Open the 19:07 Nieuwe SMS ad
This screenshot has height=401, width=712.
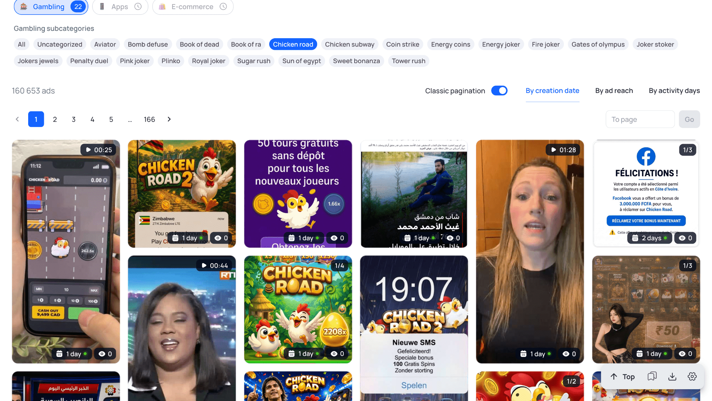click(414, 328)
